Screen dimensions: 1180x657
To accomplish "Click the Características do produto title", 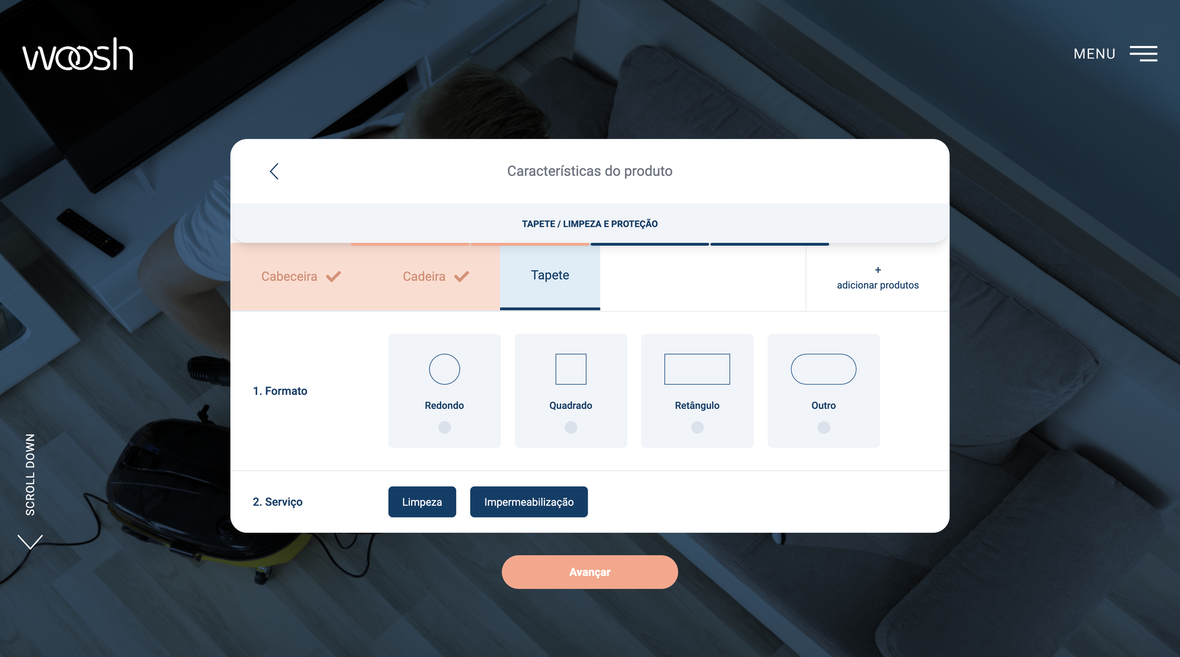I will pos(590,171).
